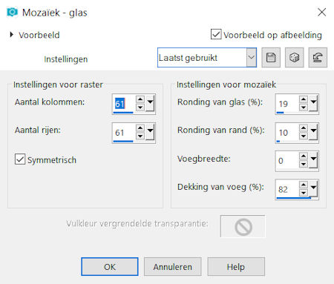
Task: Increase Ronding van glas value by one step
Action: (x=304, y=99)
